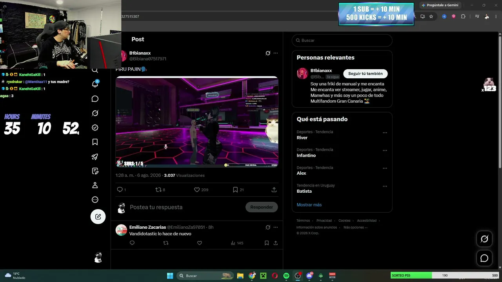
Task: Like Emiliano Zacarias's comment
Action: click(x=199, y=243)
